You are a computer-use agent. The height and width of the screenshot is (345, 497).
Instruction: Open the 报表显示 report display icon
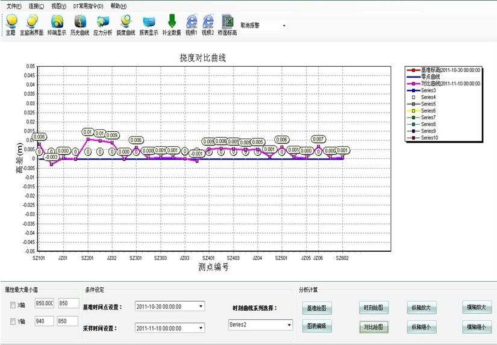tap(149, 22)
